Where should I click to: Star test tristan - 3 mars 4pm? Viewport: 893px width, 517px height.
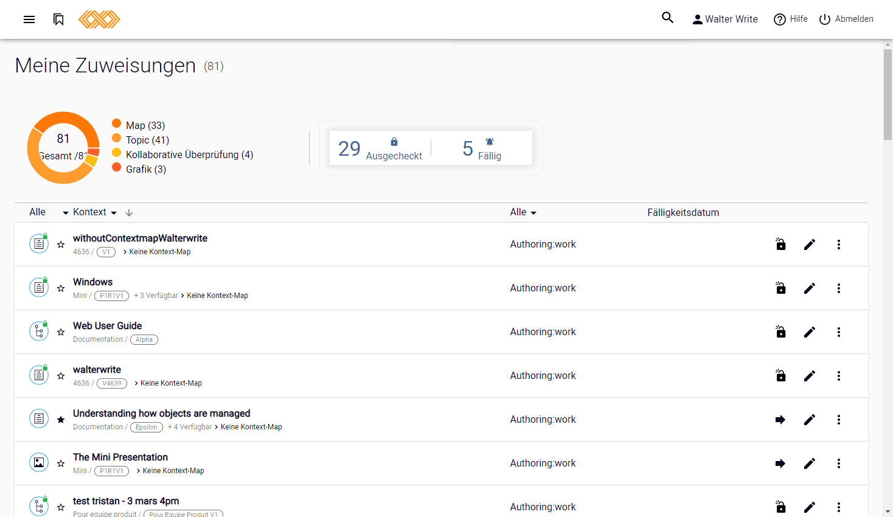pos(61,507)
